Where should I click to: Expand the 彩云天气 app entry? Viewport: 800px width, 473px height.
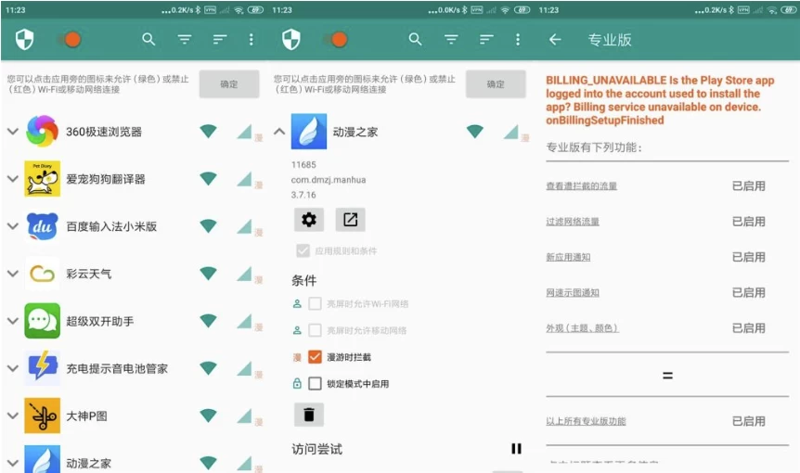tap(12, 274)
